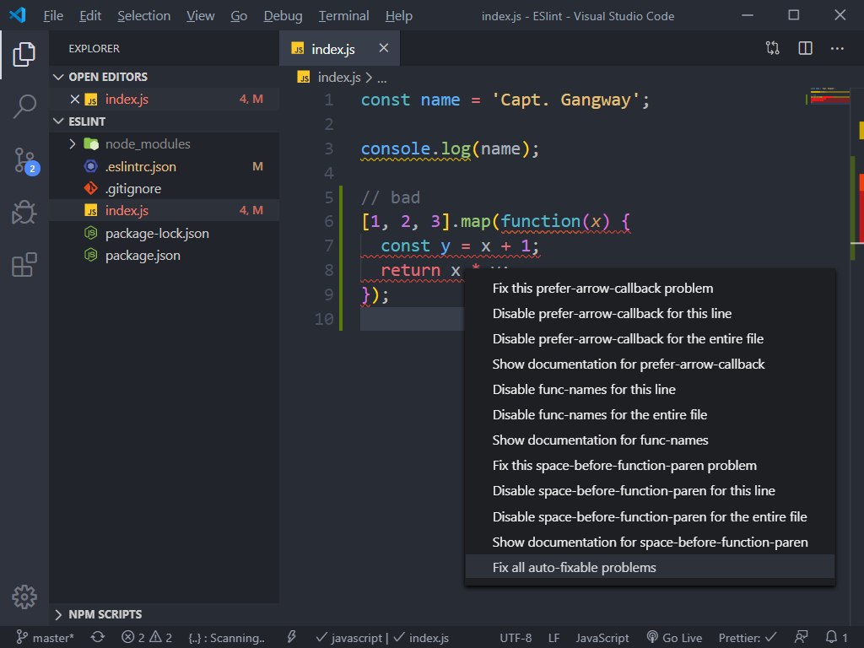Change JavaScript language mode in status bar
Viewport: 864px width, 648px height.
click(x=602, y=638)
